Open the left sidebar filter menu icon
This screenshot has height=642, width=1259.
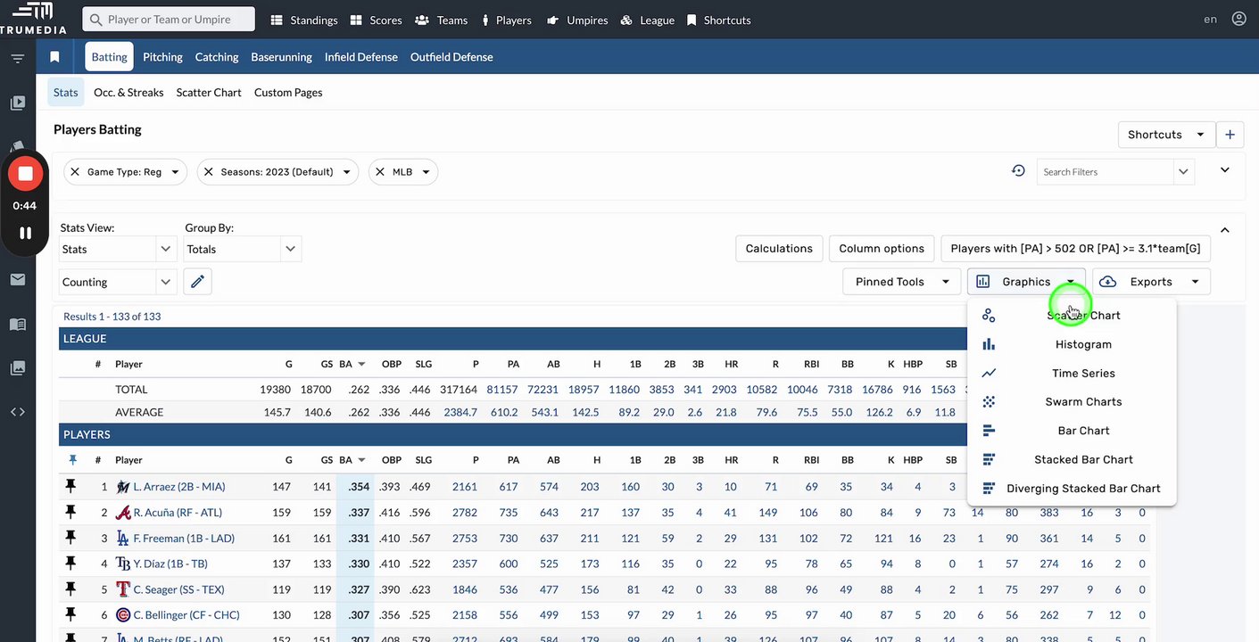coord(18,59)
